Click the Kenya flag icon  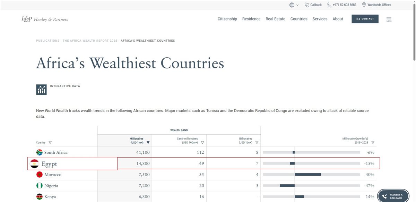[40, 197]
